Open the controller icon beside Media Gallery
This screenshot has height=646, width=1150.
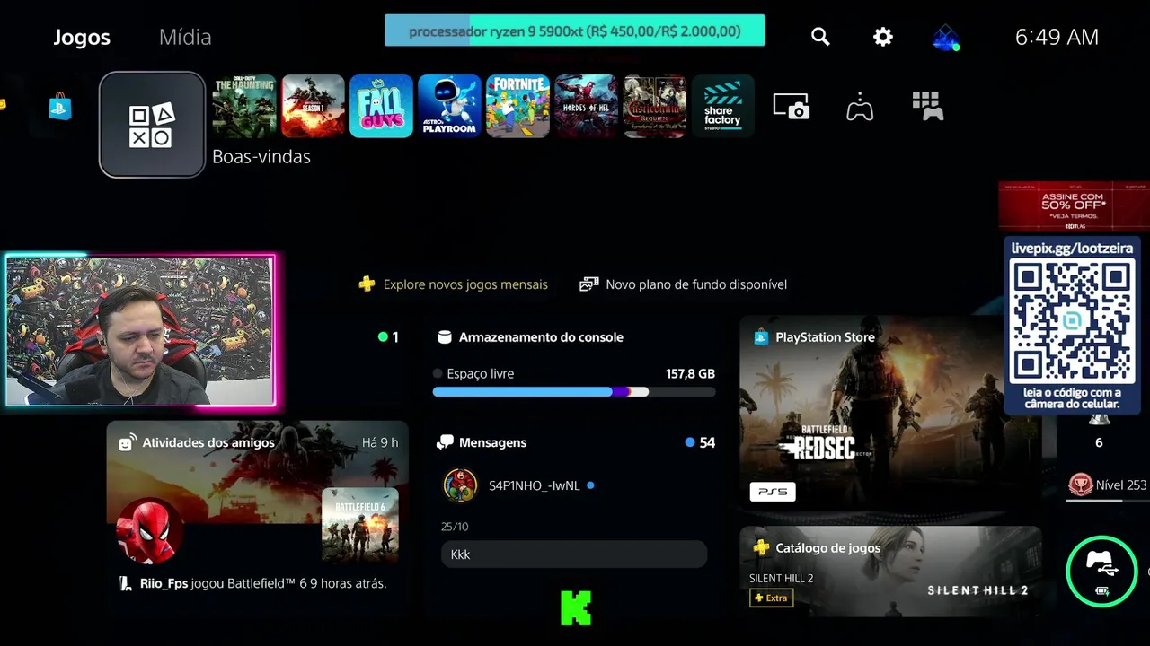pyautogui.click(x=860, y=106)
